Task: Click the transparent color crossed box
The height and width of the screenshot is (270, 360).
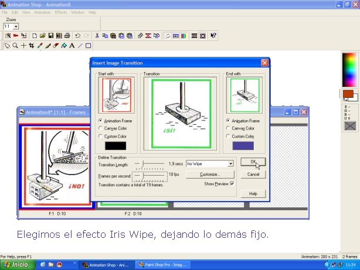Action: click(x=350, y=126)
